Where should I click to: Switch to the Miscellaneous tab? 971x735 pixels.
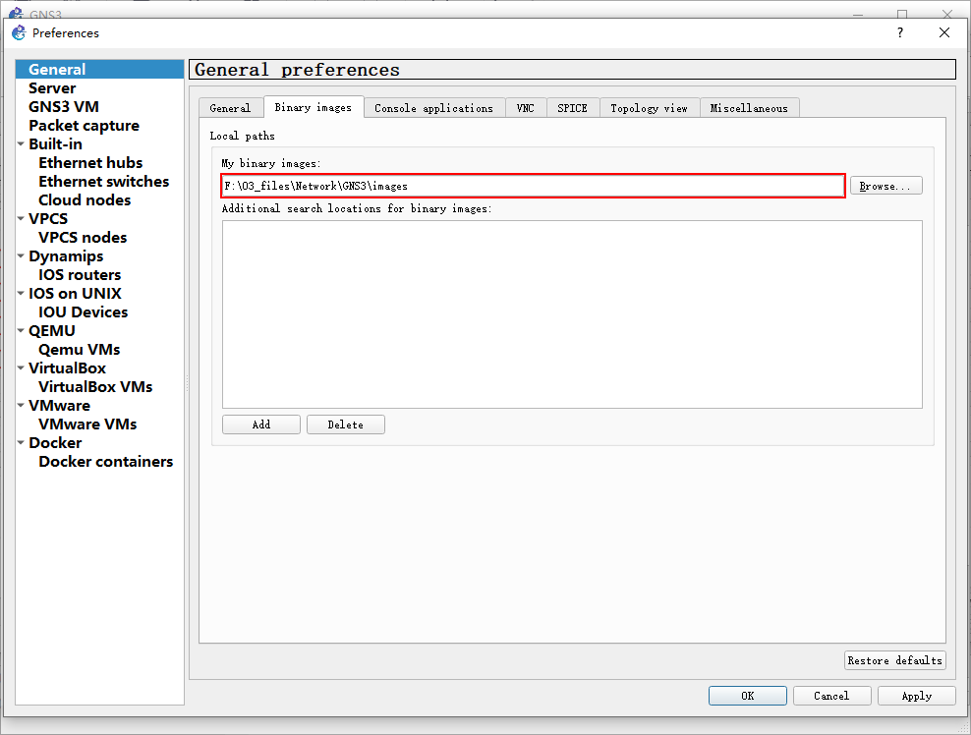pos(749,108)
